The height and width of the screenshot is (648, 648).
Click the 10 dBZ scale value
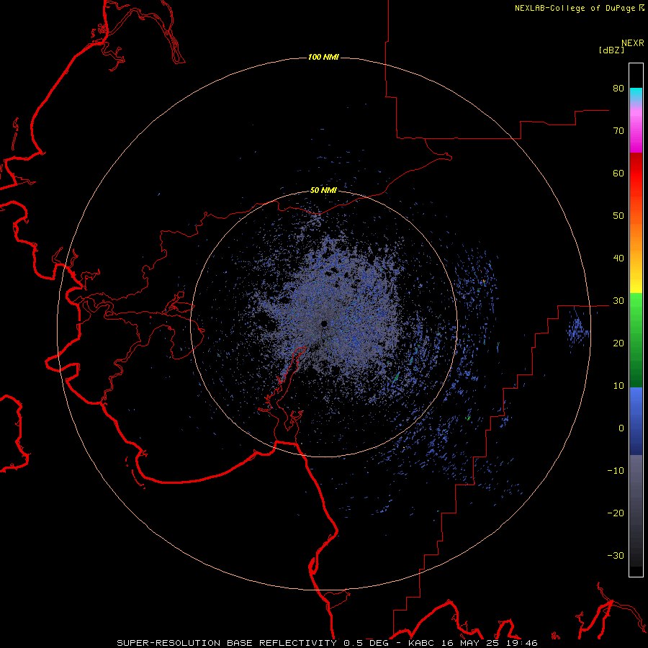pos(618,386)
